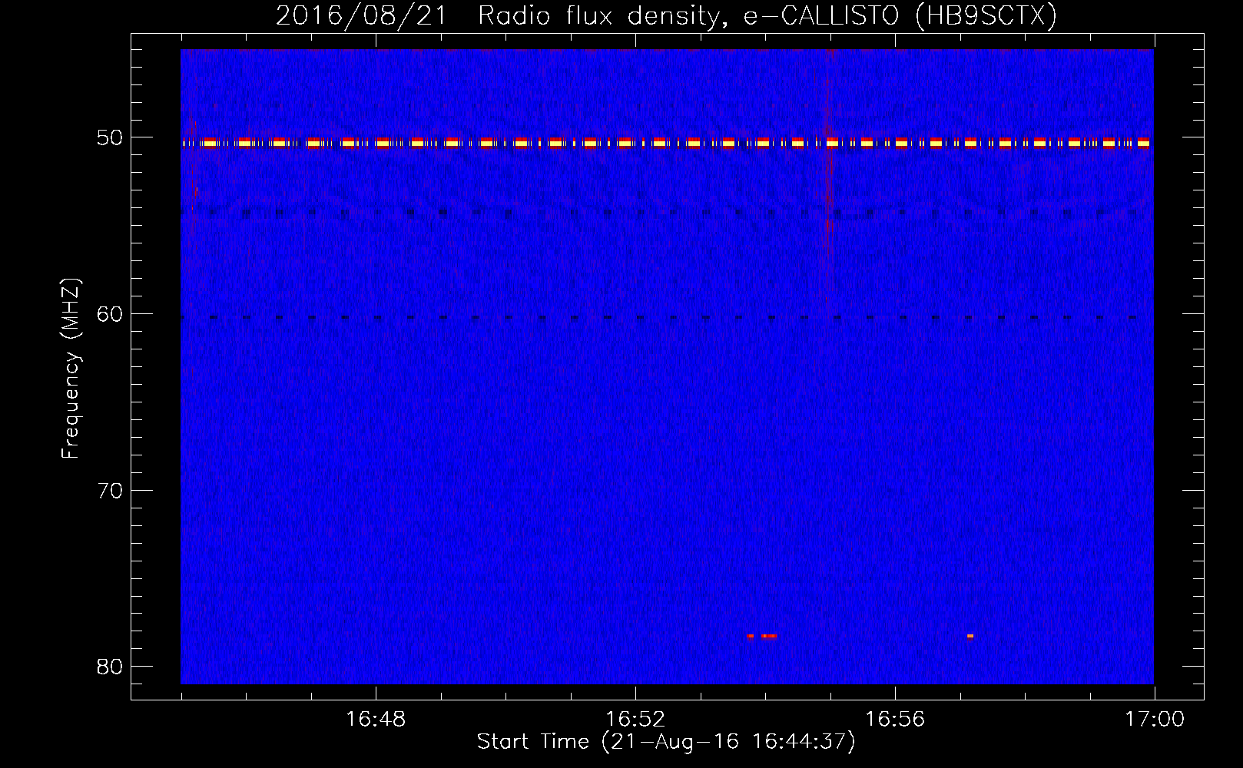
Task: Click the '80' frequency axis label
Action: [110, 666]
